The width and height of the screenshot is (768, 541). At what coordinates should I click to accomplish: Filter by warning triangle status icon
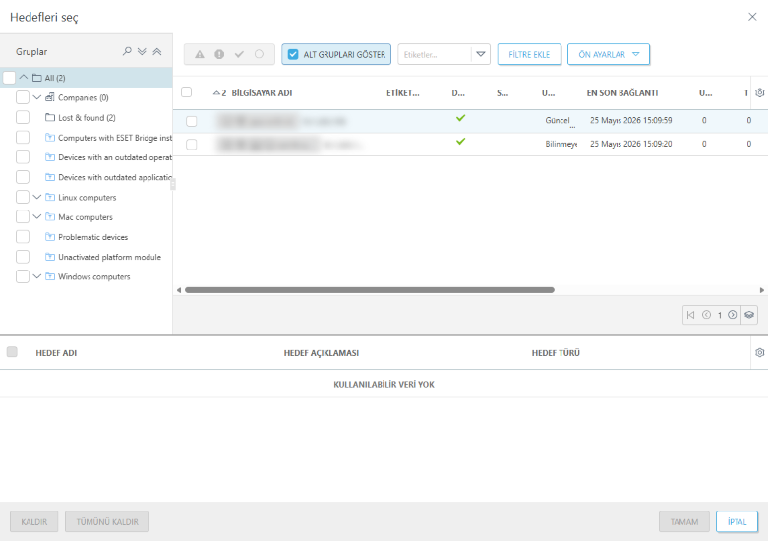coord(200,54)
